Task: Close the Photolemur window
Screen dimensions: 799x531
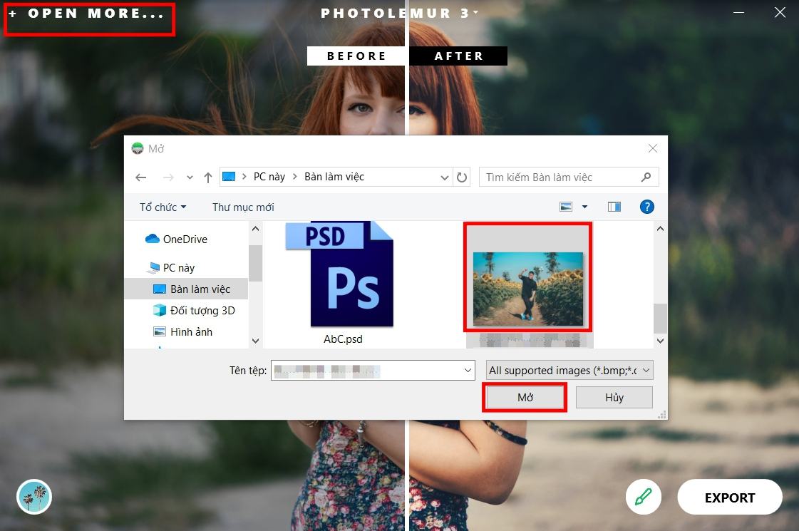Action: point(780,12)
